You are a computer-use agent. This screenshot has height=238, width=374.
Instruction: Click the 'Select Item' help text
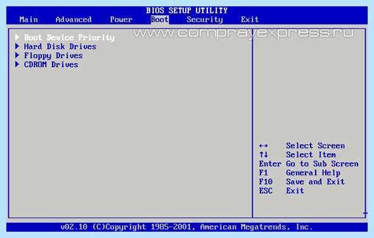point(311,154)
